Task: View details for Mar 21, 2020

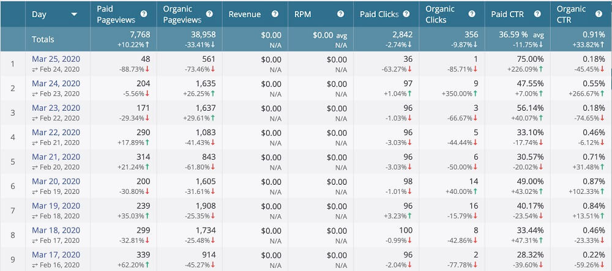Action: point(56,157)
